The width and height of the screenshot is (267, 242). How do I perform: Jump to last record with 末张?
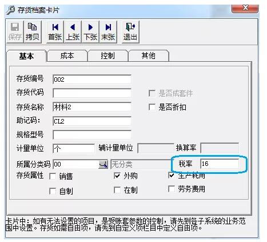108,32
